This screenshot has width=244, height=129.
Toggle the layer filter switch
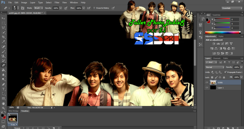(242, 62)
